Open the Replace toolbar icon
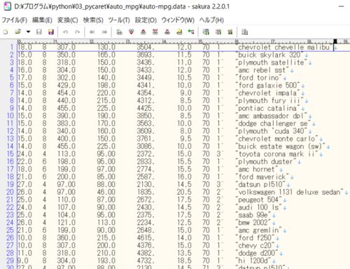Viewport: 350px width, 269px height. point(155,32)
